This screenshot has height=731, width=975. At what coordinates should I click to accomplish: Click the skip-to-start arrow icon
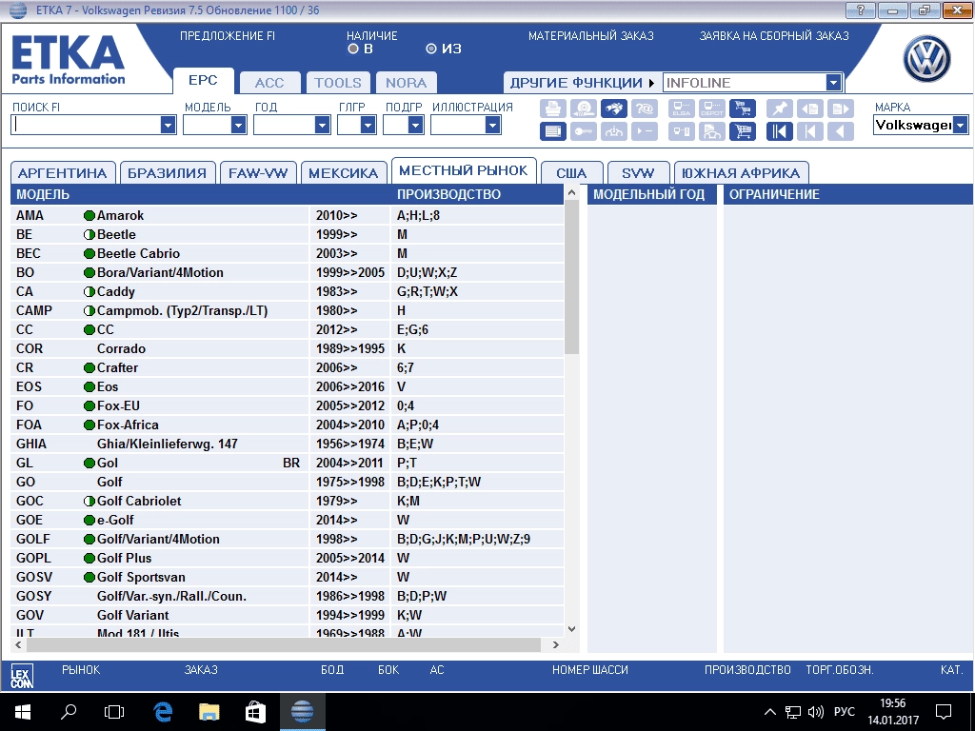pyautogui.click(x=809, y=131)
